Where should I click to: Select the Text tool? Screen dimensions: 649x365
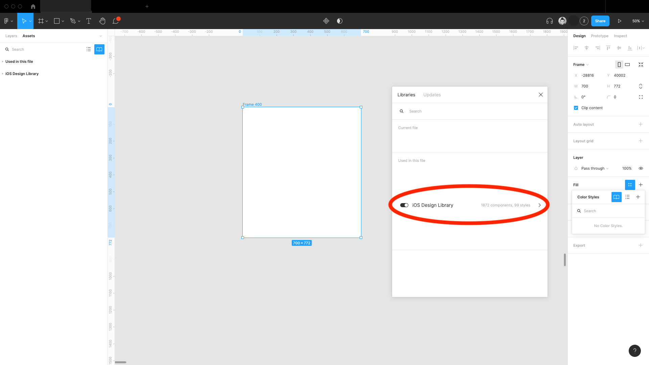89,21
